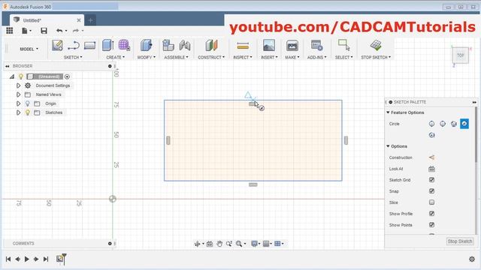Click TOP face of the view cube
Viewport: 481px width, 270px height.
460,55
